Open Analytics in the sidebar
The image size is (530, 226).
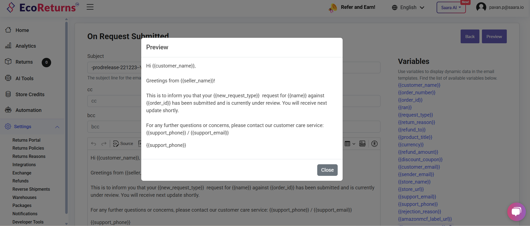point(26,46)
